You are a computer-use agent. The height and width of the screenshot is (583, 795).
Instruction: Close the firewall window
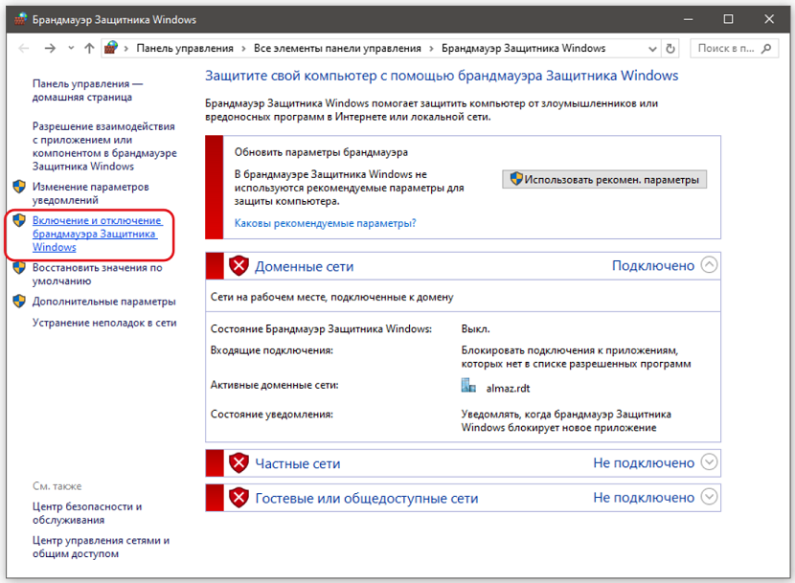[x=769, y=19]
